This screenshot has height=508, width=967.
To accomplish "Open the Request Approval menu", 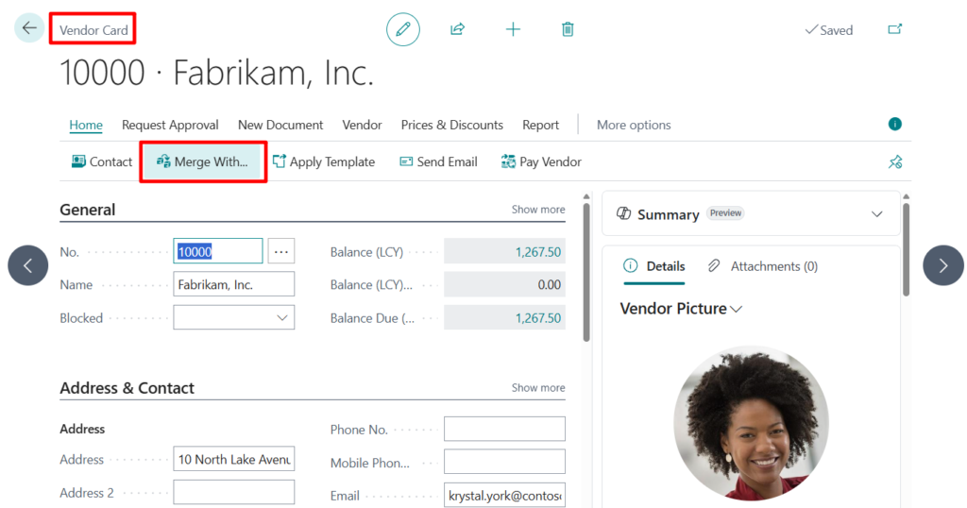I will 170,125.
